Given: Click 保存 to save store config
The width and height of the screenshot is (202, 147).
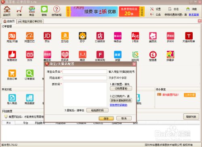Looking at the screenshot, I should 106,118.
